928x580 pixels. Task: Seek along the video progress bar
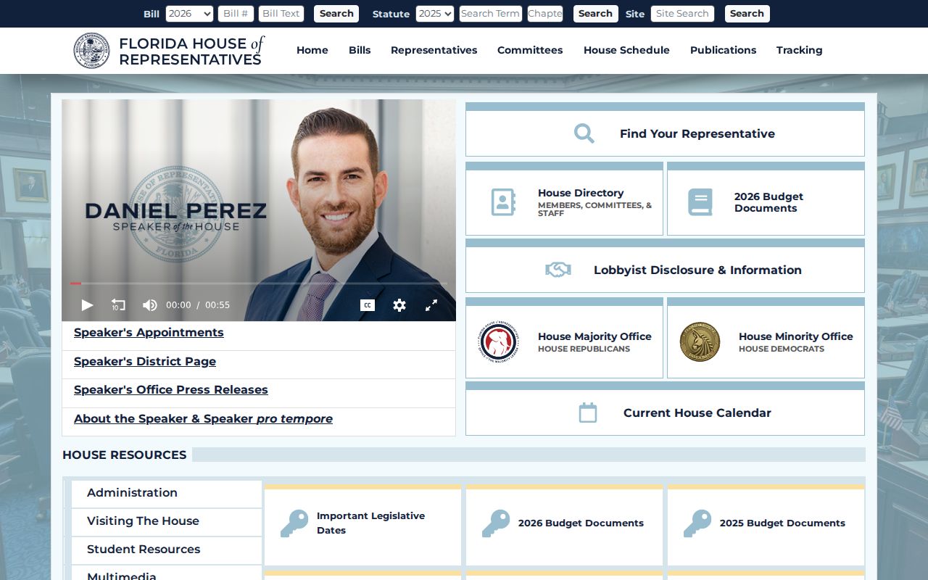(259, 283)
